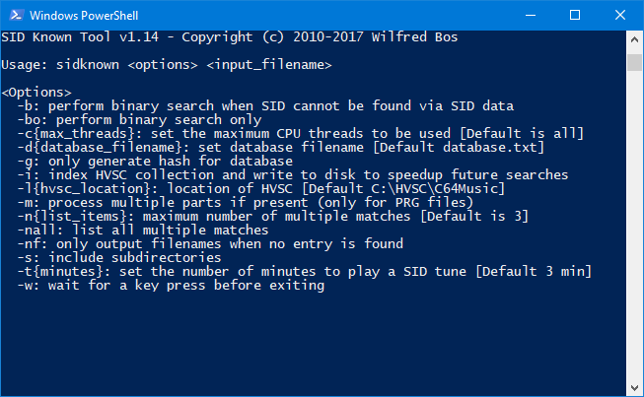Click the scrollbar up arrow
The height and width of the screenshot is (397, 644).
coord(634,39)
